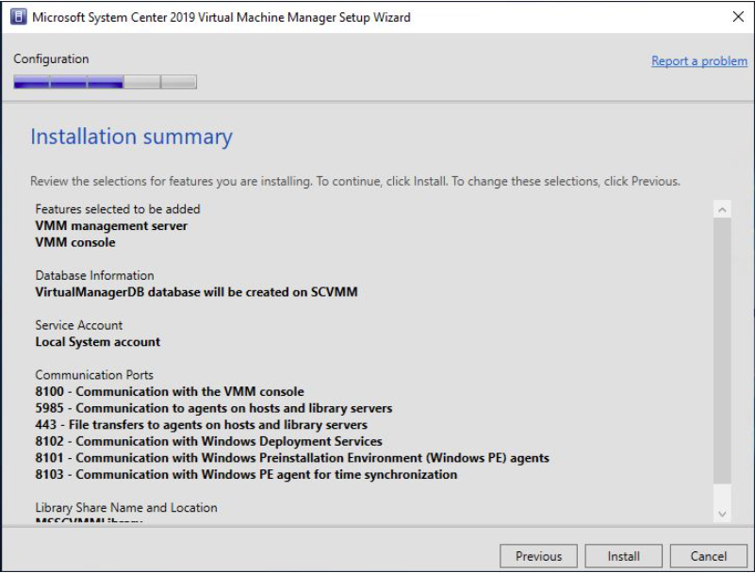
Task: Select the VMM console feature line
Action: pyautogui.click(x=75, y=242)
